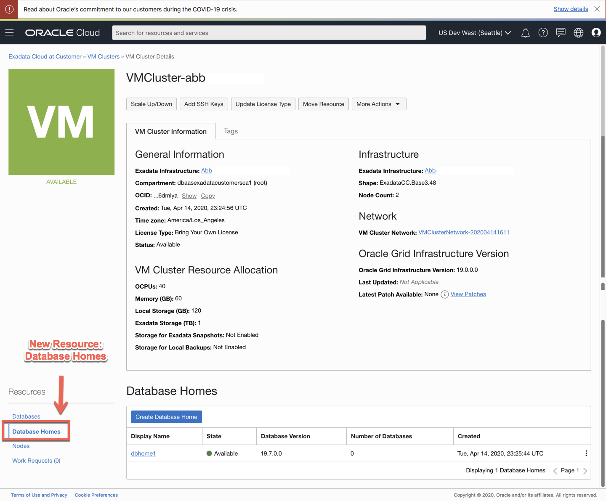Select Database Homes in Resources list

(x=36, y=432)
